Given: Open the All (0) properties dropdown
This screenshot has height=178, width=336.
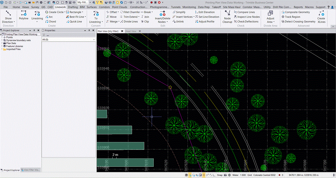Looking at the screenshot, I should pyautogui.click(x=69, y=40).
